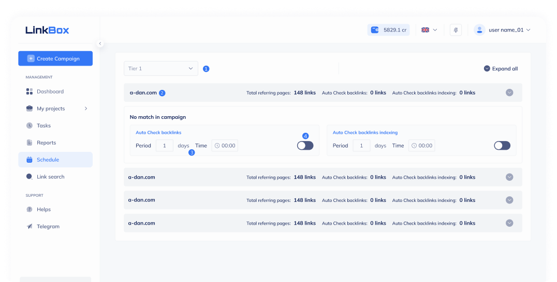Open the Tier 1 dropdown
Screen dimensions: 557x282
[161, 68]
